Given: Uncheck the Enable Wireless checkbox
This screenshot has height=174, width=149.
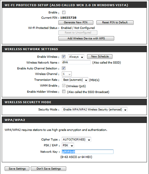Looking at the screenshot, I should click(64, 57).
